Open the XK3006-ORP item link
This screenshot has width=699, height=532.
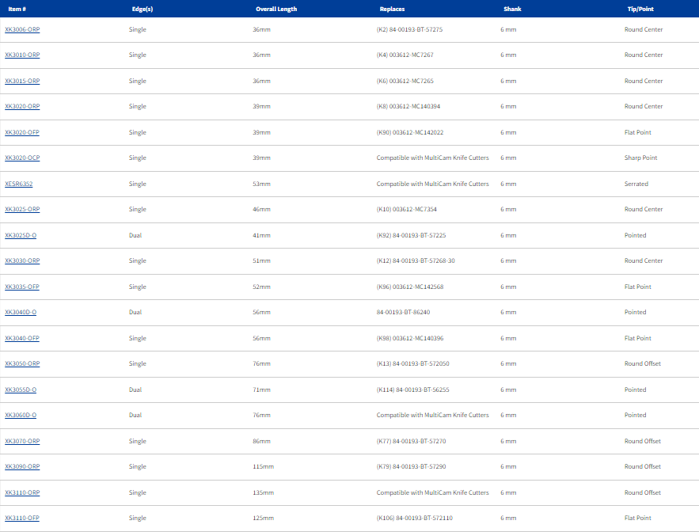(x=22, y=29)
